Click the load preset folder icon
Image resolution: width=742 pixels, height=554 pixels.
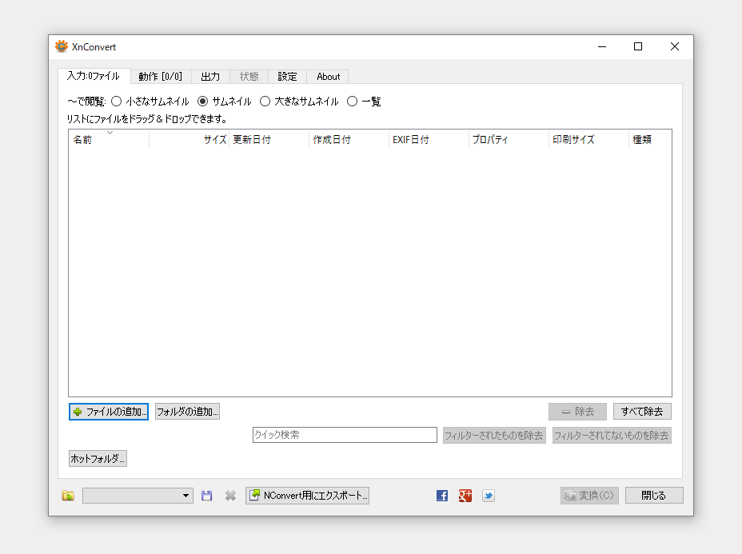(68, 496)
